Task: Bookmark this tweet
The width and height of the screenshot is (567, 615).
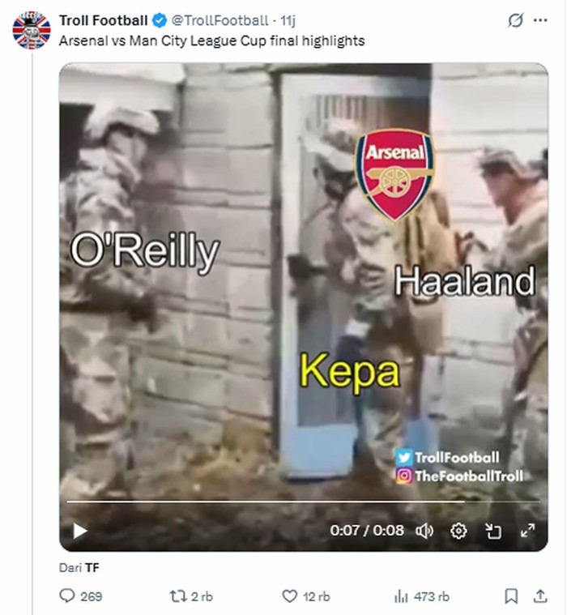Action: [x=511, y=596]
